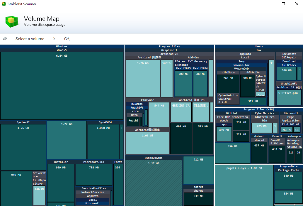Image resolution: width=303 pixels, height=206 pixels.
Task: Open the System32 folder header
Action: [23, 122]
